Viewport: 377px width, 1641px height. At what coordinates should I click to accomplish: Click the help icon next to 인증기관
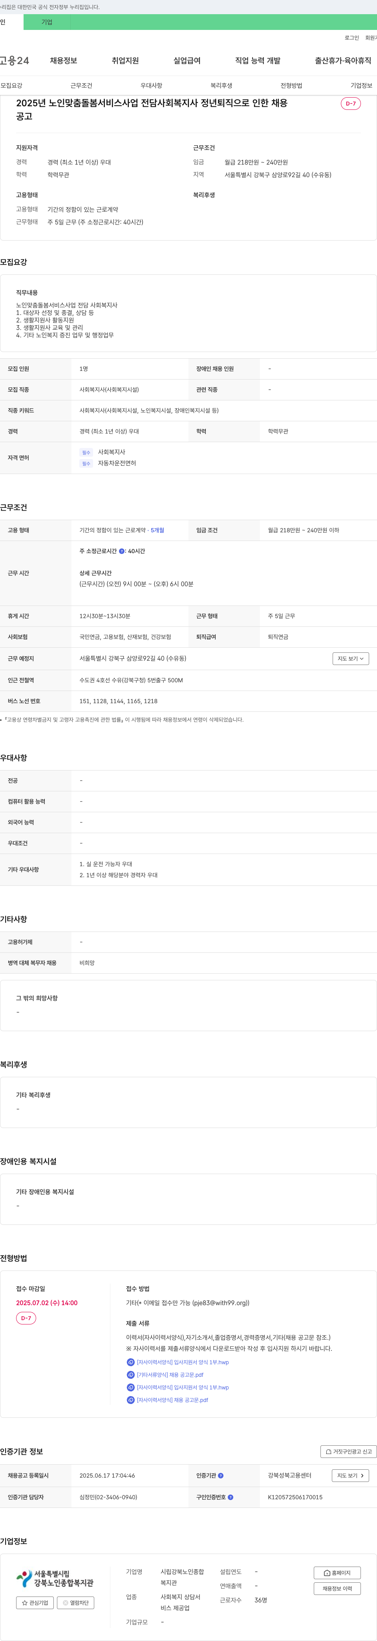(x=221, y=1475)
